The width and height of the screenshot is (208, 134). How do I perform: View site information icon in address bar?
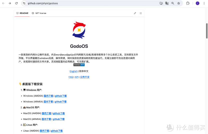24,3
